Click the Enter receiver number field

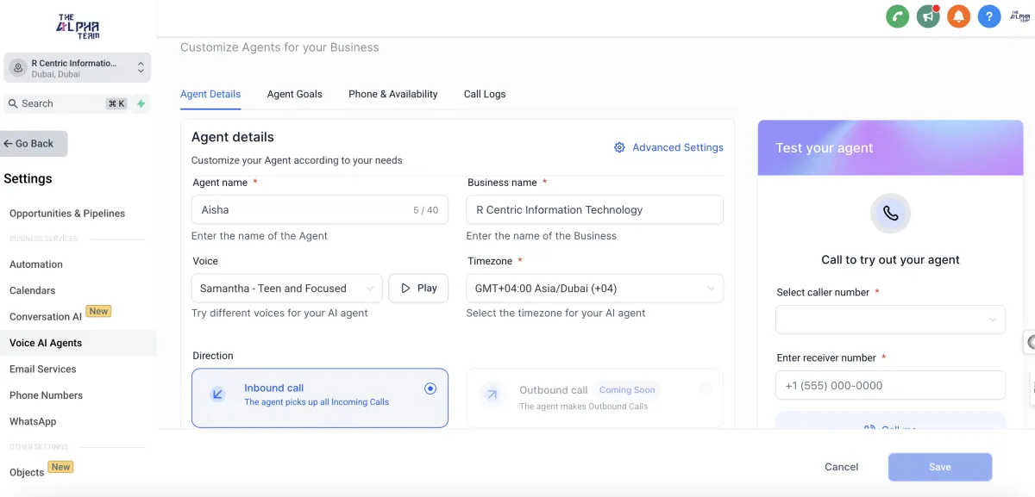click(890, 386)
